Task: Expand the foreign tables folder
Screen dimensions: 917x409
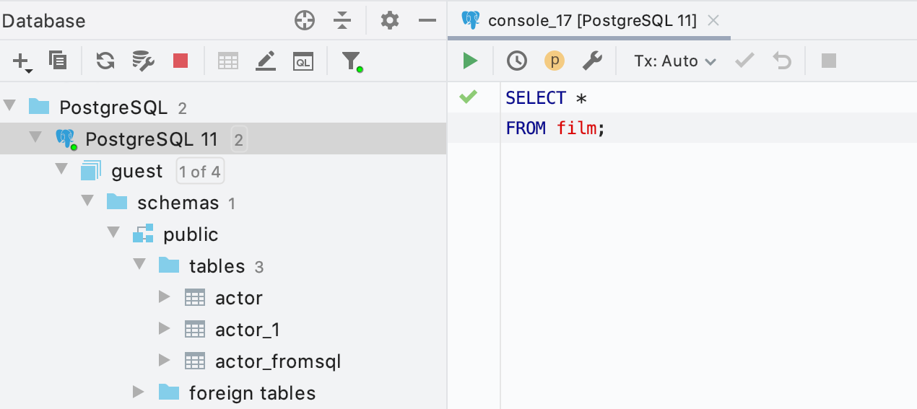Action: click(139, 392)
